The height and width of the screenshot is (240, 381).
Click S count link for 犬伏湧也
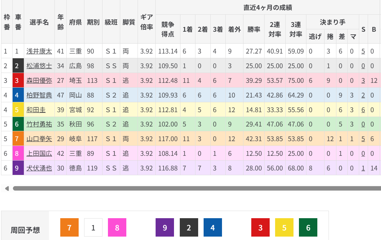pyautogui.click(x=363, y=168)
